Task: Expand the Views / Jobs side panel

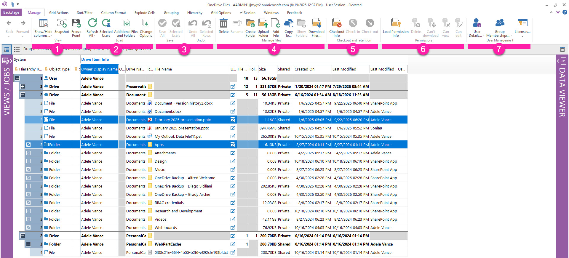Action: 7,61
